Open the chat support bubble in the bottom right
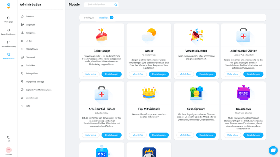Screen dimensions: 280x157 [x=273, y=150]
